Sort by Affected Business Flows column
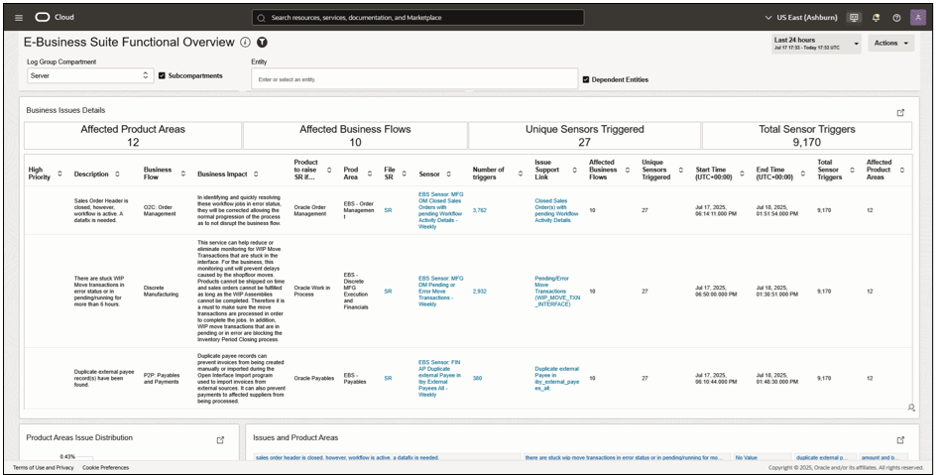The image size is (936, 475). click(x=628, y=171)
